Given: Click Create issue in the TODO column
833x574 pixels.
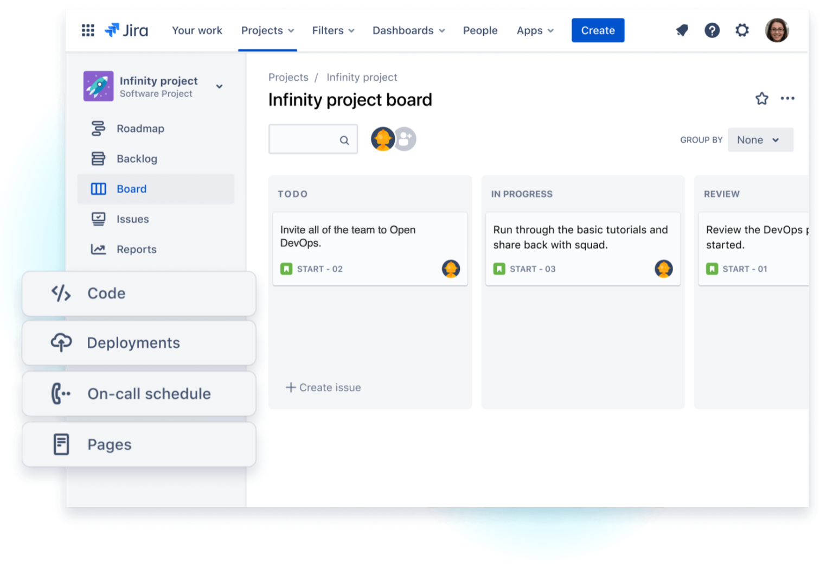Looking at the screenshot, I should pos(323,387).
